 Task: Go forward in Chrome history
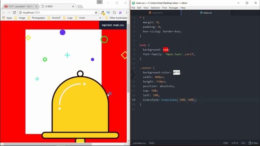pos(9,13)
